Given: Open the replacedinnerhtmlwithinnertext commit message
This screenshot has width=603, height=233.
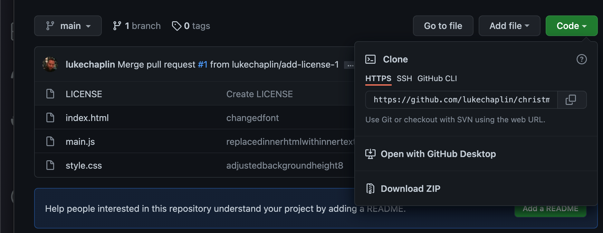Looking at the screenshot, I should [x=290, y=142].
